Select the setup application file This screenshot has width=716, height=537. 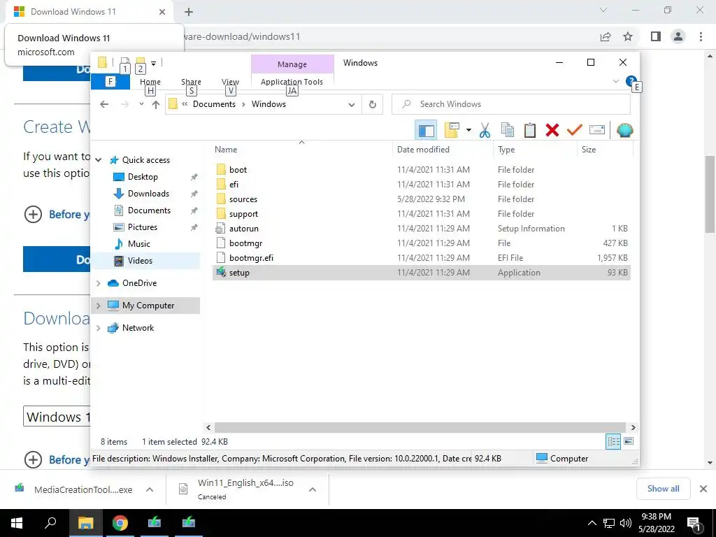coord(421,273)
